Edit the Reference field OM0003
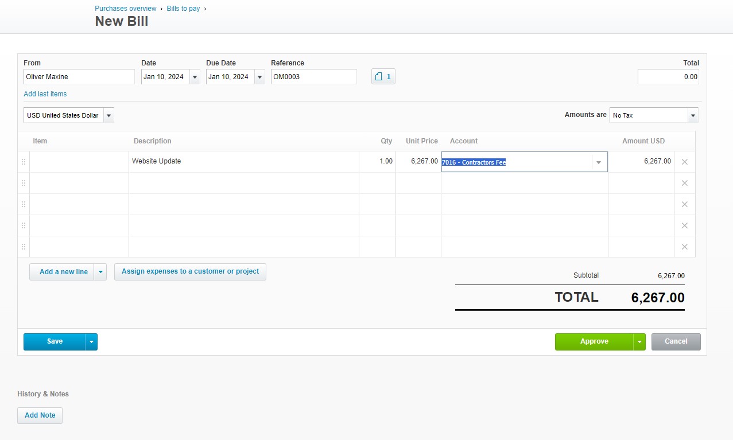Image resolution: width=733 pixels, height=440 pixels. click(314, 77)
